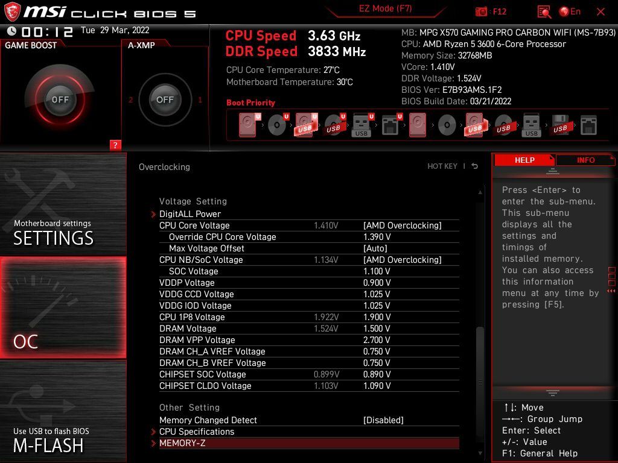The image size is (618, 463).
Task: Edit CPU 1P8 Voltage value 1.900 V
Action: pyautogui.click(x=377, y=317)
